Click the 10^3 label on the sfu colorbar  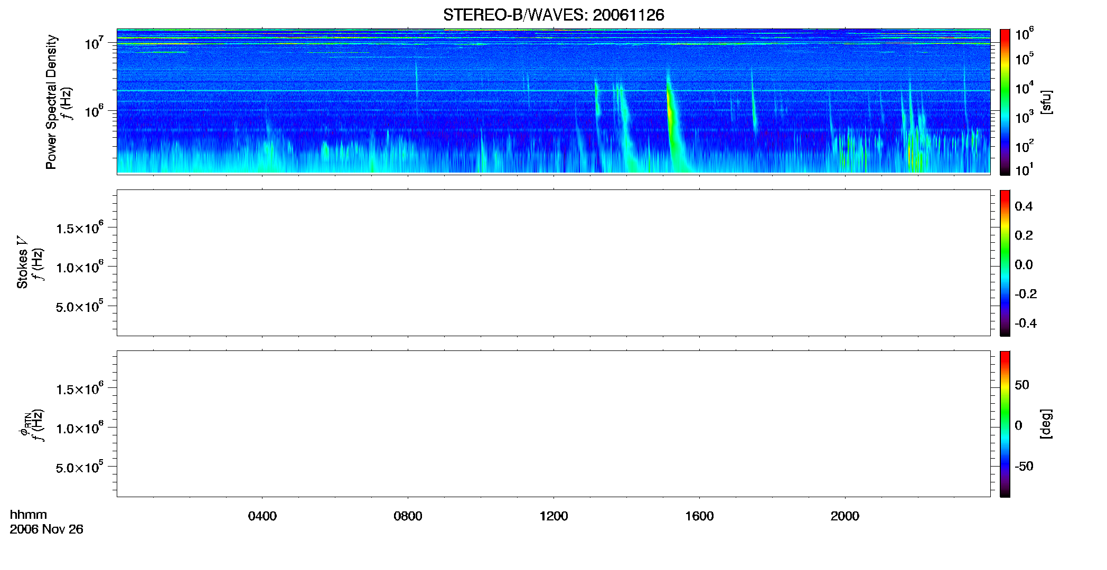[x=1025, y=117]
